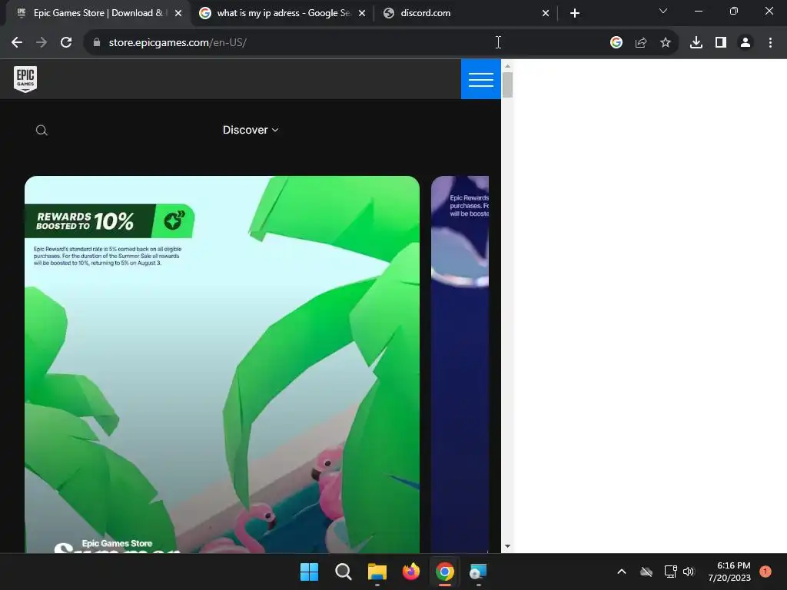The height and width of the screenshot is (590, 787).
Task: Click the page scrollbar up arrow
Action: [x=507, y=66]
